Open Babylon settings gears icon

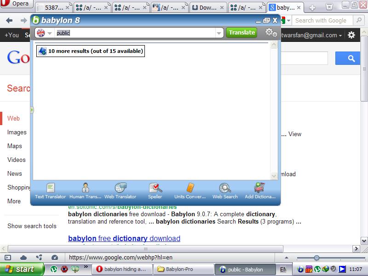271,33
